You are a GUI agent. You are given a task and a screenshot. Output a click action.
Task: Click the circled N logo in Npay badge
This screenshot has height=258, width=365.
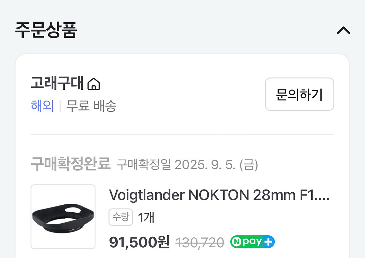(237, 242)
